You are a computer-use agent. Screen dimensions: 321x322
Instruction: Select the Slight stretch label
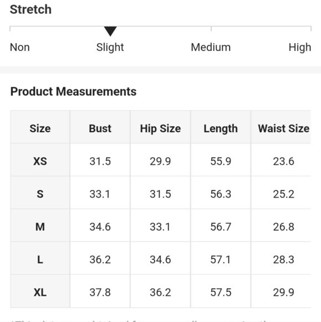coord(110,47)
